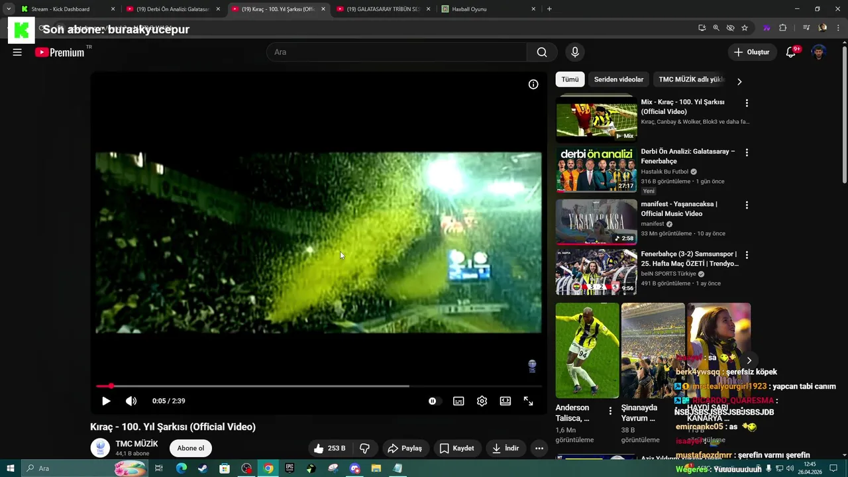This screenshot has width=848, height=477.
Task: Start voice search with the microphone
Action: (x=575, y=52)
